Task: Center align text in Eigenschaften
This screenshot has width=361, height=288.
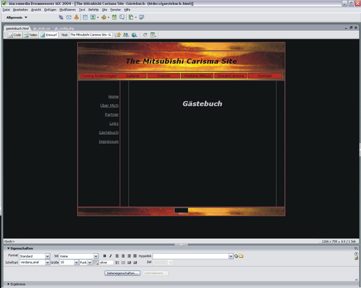Action: pos(123,256)
